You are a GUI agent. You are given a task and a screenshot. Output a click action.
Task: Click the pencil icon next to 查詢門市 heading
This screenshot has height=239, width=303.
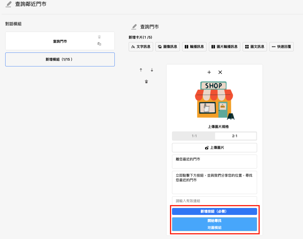134,27
